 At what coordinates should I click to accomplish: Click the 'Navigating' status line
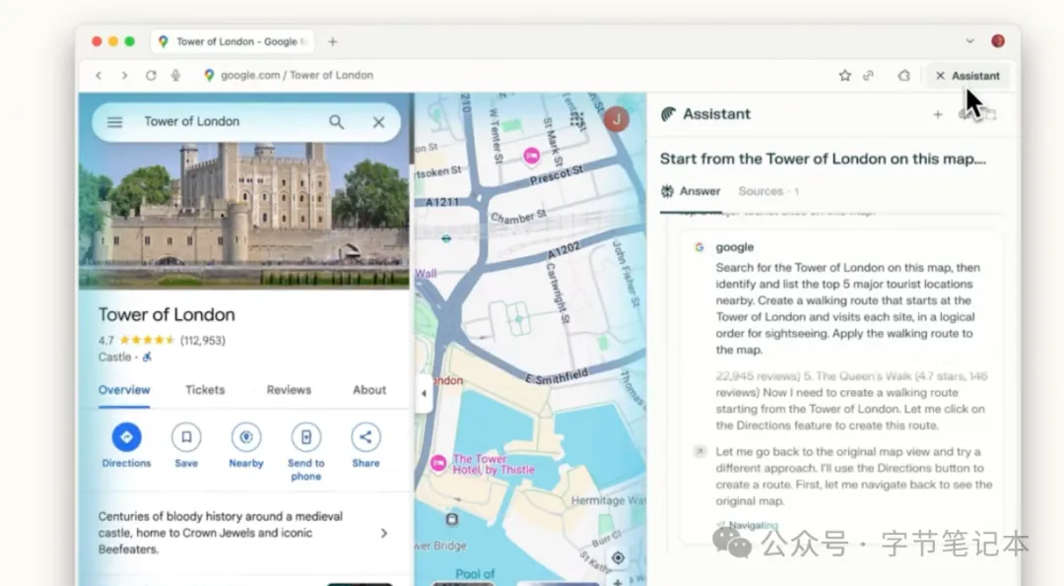(x=748, y=525)
